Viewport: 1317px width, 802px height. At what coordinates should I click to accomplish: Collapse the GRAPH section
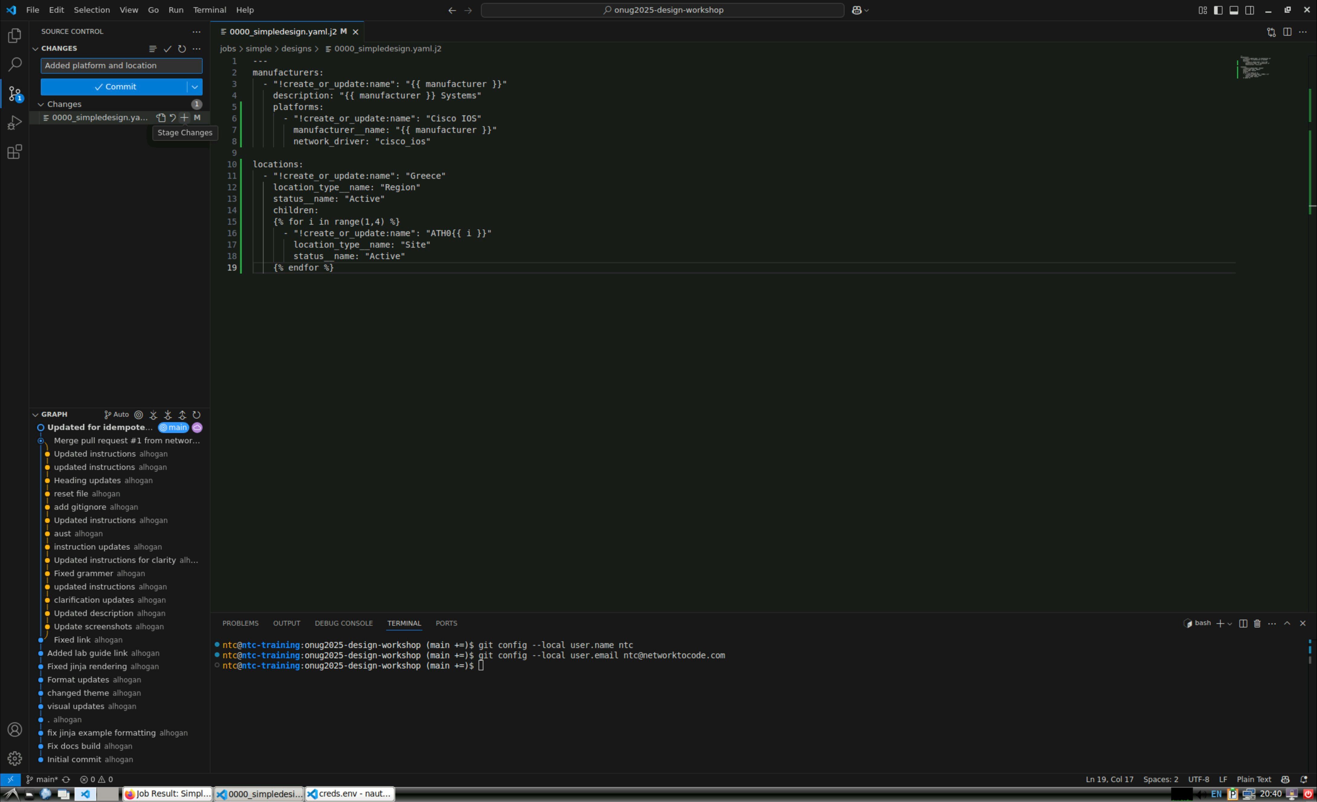[x=35, y=414]
